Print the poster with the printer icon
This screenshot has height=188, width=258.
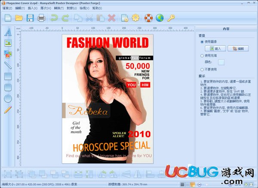41,18
